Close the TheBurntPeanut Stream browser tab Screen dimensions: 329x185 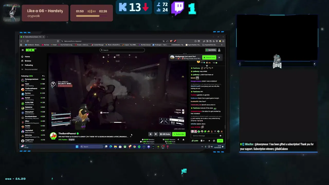pyautogui.click(x=43, y=37)
